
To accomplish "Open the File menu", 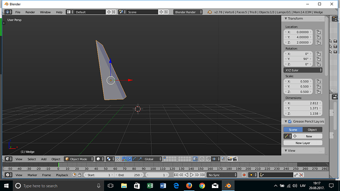I will coord(18,12).
